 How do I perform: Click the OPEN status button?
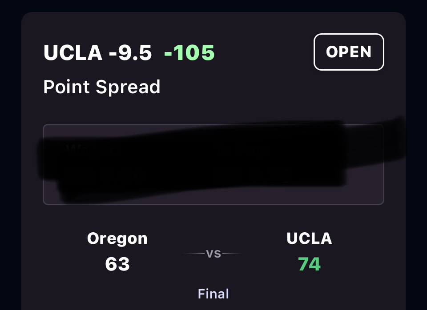[x=349, y=52]
